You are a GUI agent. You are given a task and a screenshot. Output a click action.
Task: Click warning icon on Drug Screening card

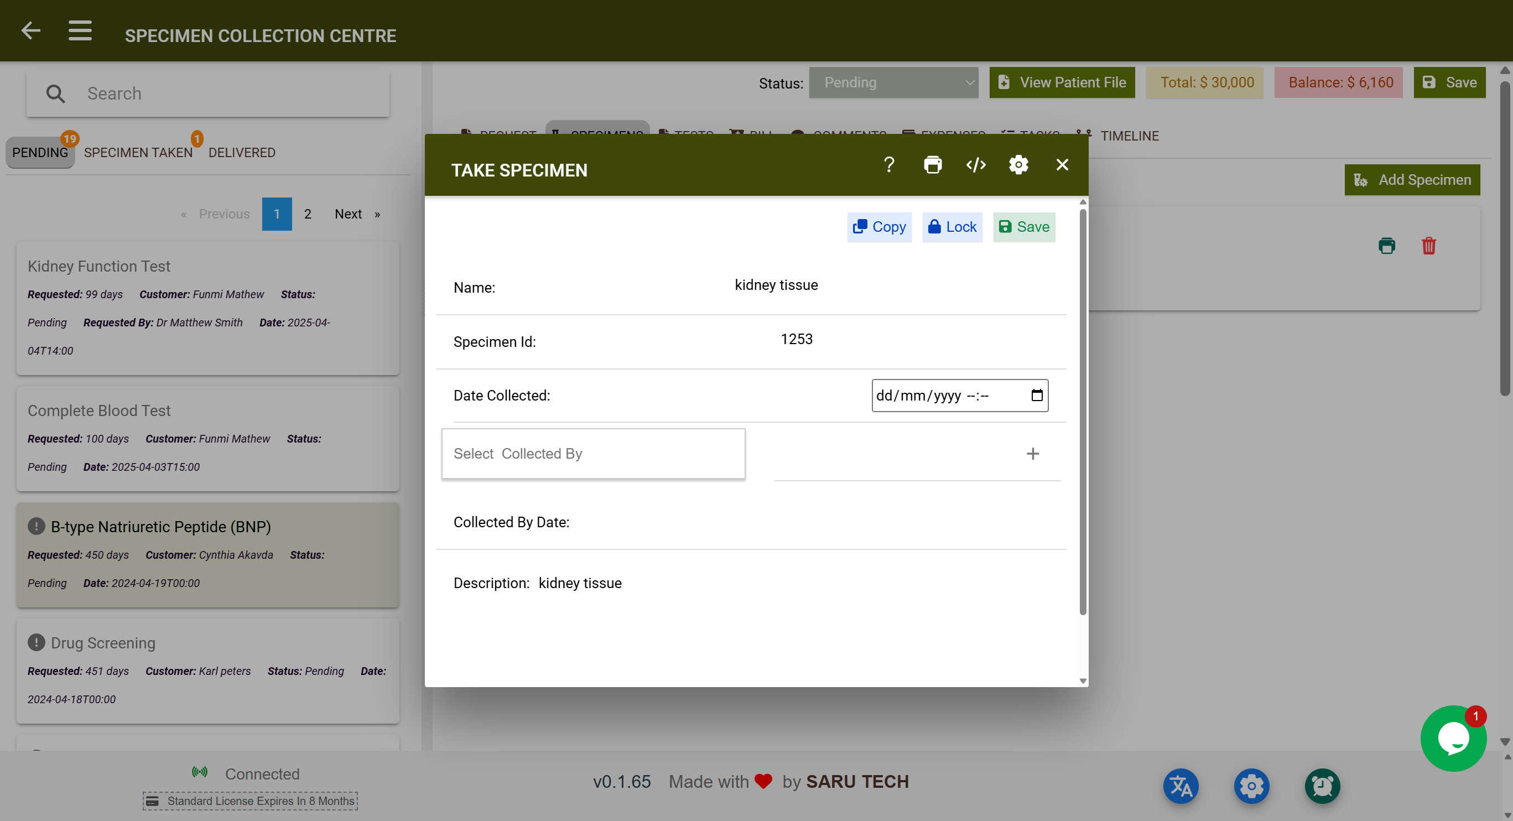37,642
